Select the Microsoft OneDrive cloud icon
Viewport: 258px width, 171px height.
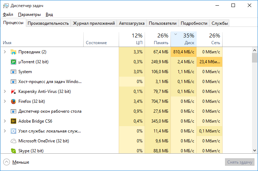click(13, 141)
